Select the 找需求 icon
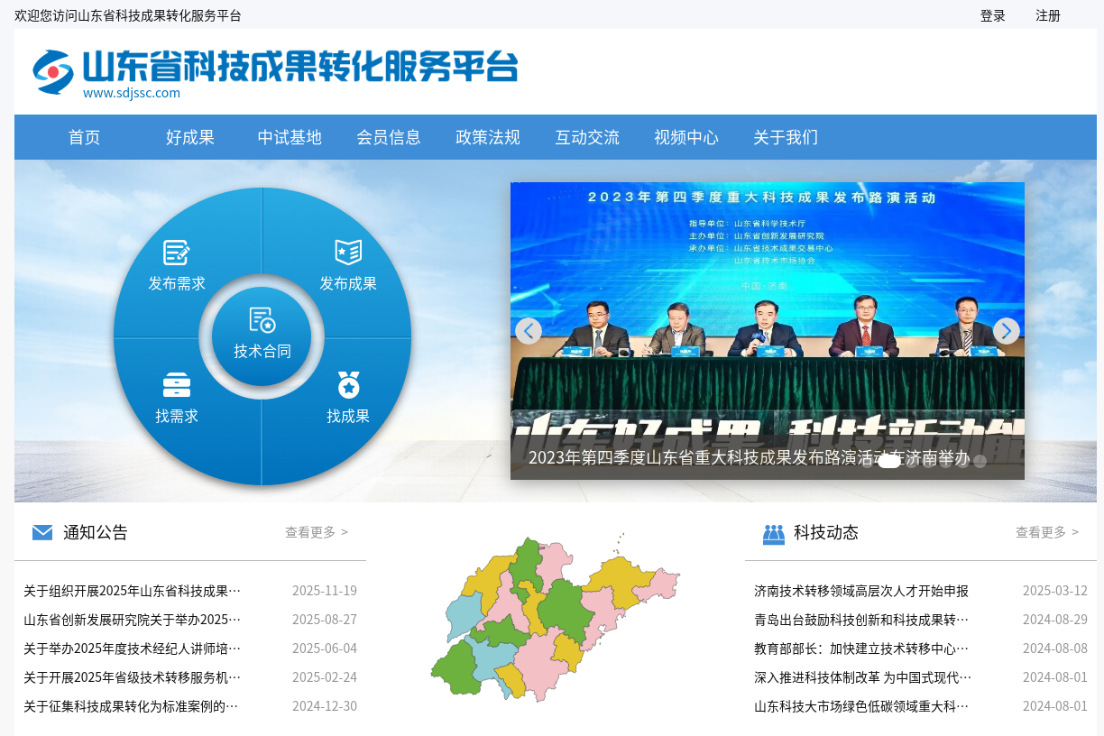 pos(177,384)
